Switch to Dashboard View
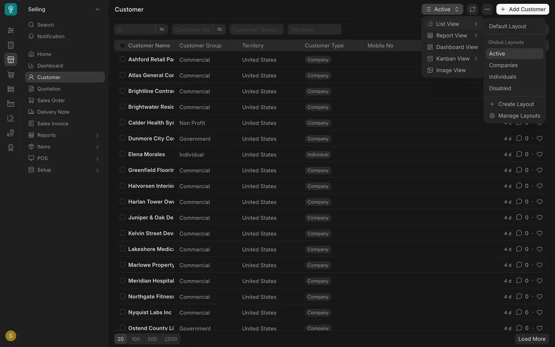Screen dimensions: 555x347 [x=453, y=47]
